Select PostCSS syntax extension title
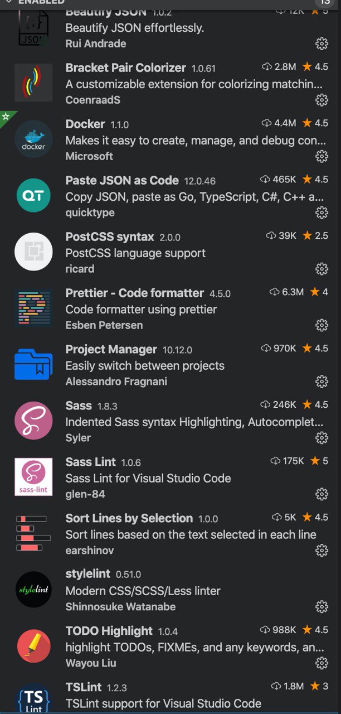341x714 pixels. 110,237
